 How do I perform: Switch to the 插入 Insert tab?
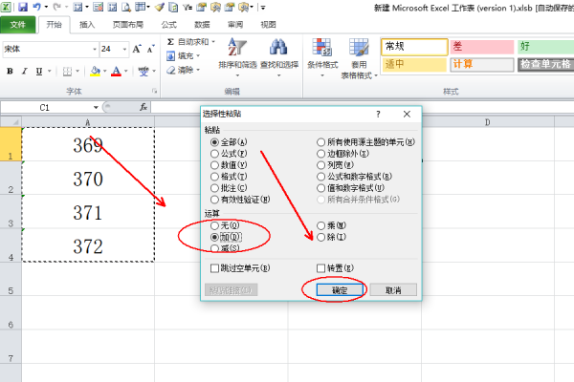tap(87, 25)
